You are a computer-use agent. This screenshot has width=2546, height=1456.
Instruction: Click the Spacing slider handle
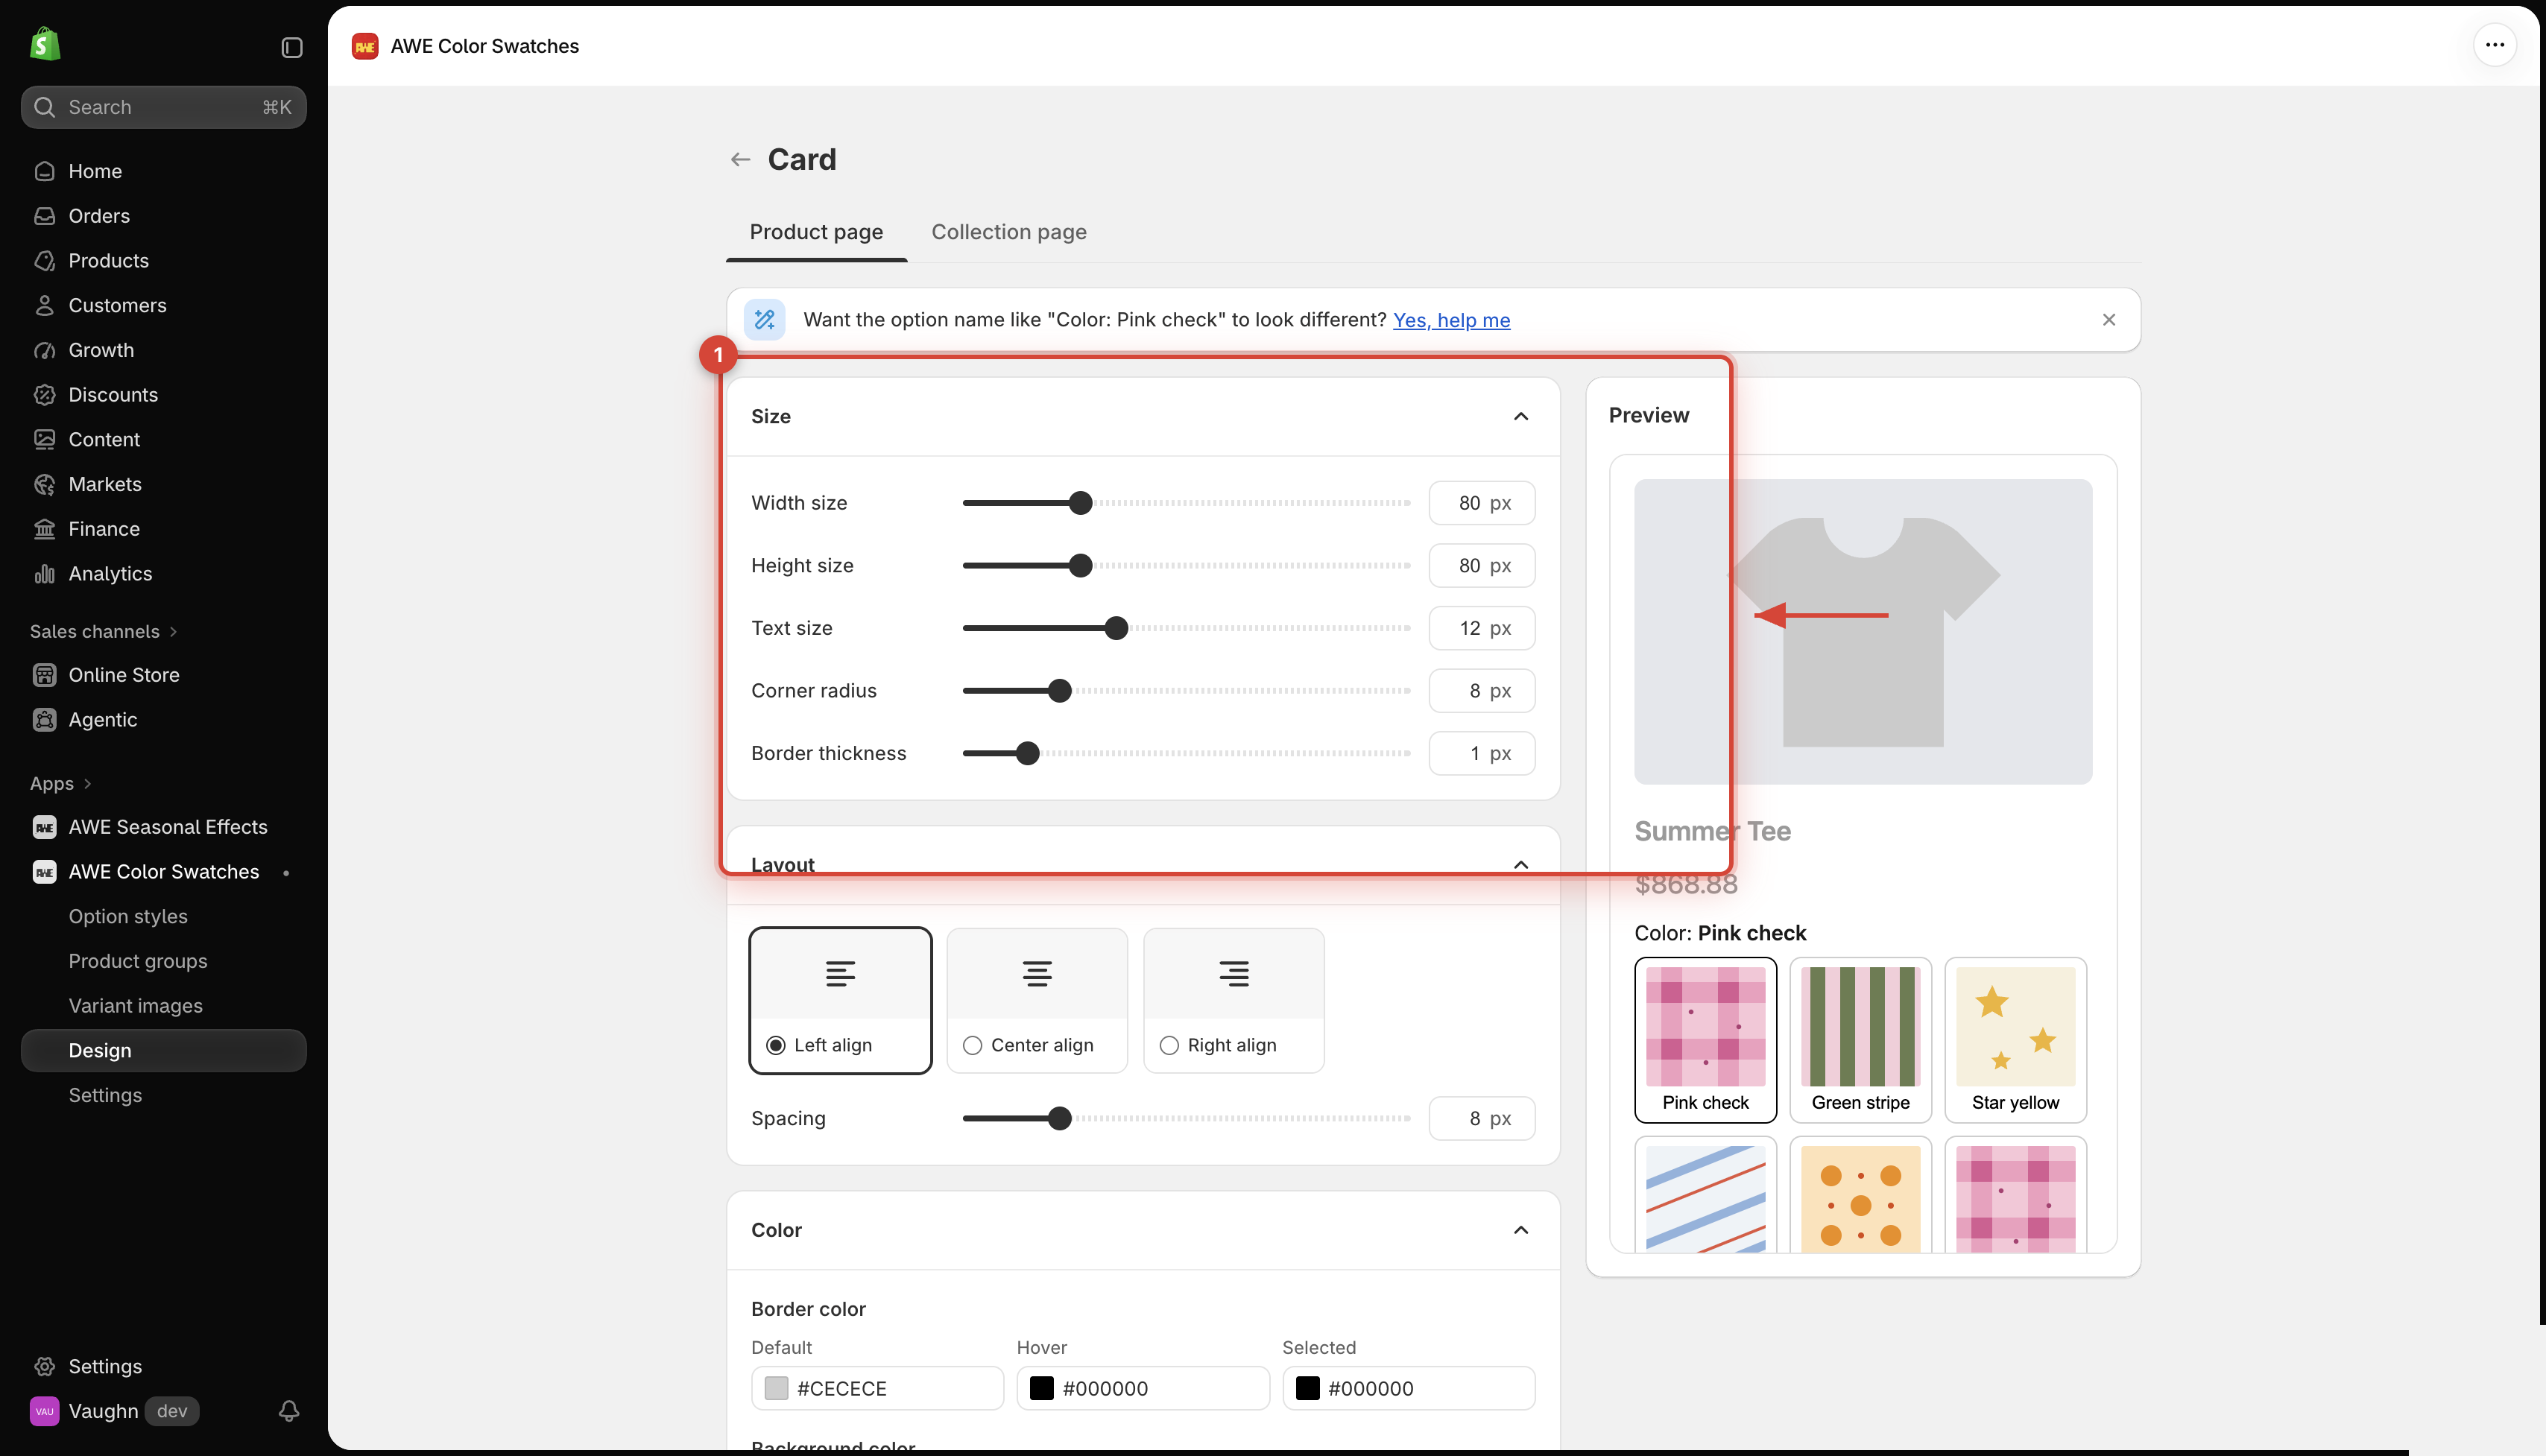coord(1059,1118)
